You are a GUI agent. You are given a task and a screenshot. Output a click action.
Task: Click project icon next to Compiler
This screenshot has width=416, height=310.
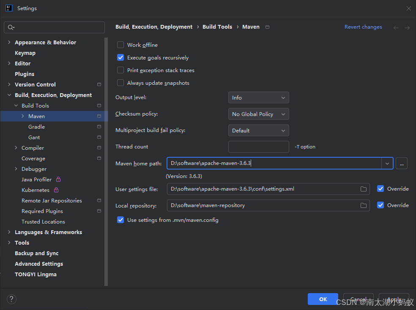[x=99, y=148]
